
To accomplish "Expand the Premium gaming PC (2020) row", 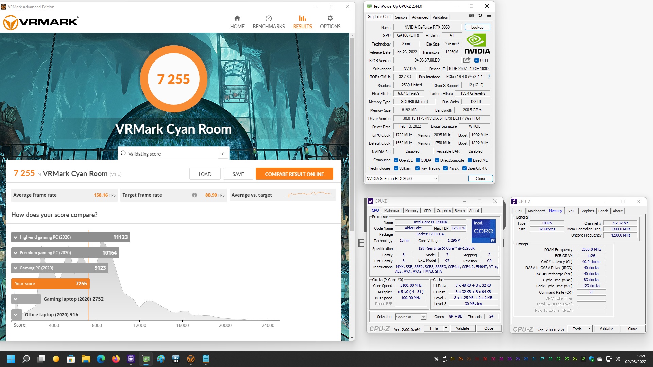I will click(x=15, y=253).
